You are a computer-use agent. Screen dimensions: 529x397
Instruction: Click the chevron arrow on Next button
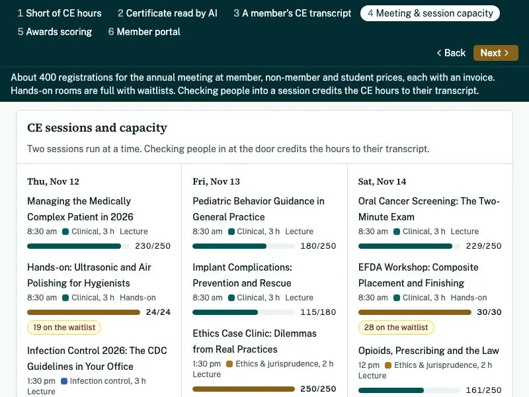point(507,53)
